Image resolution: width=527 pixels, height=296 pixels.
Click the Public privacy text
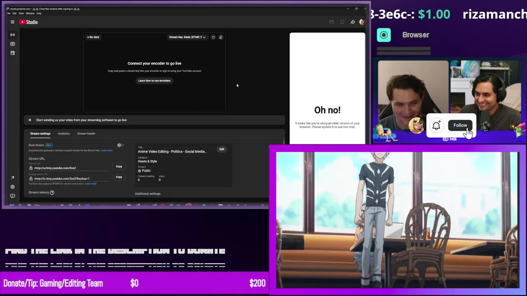tap(146, 171)
